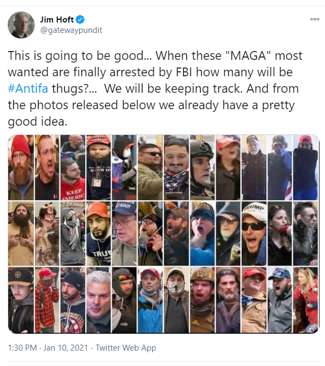The width and height of the screenshot is (325, 366).
Task: Open photo of red beanie and long red beard
Action: [21, 167]
